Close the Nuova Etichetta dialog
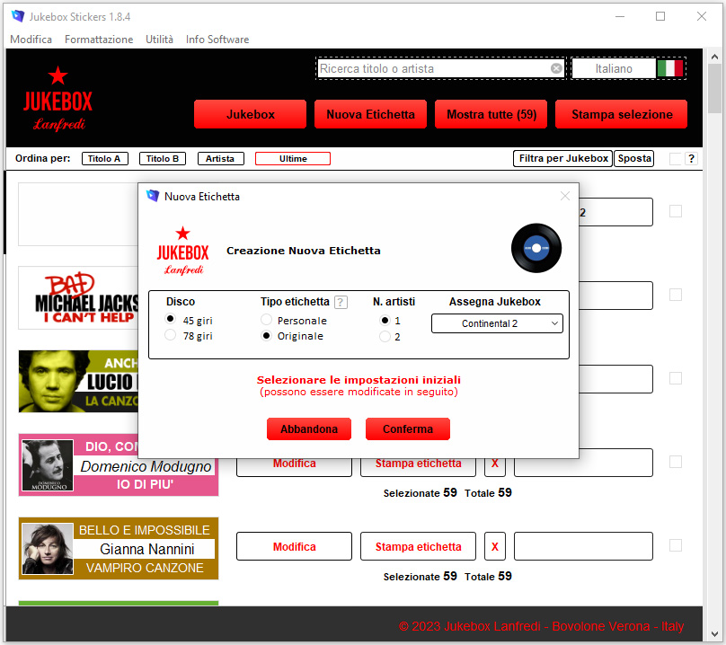Screen dimensions: 726x645 (565, 196)
